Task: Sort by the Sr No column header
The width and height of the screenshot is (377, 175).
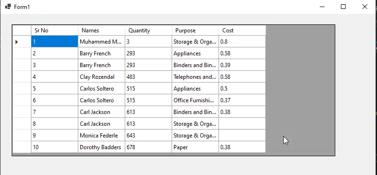Action: click(x=54, y=30)
